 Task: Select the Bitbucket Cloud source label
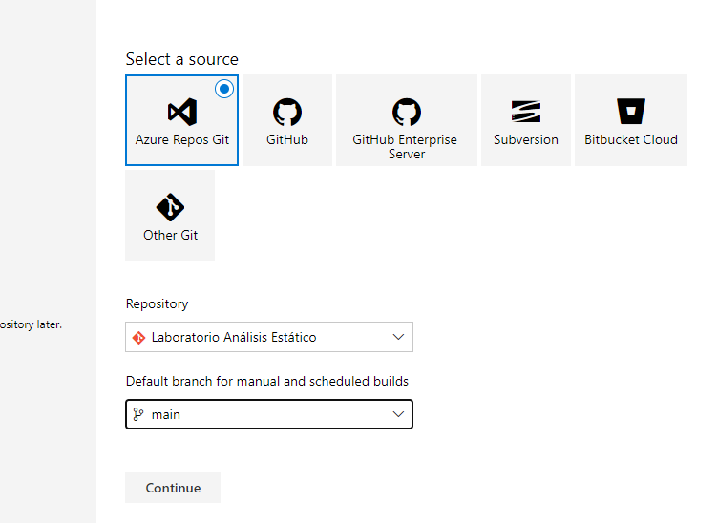(631, 139)
